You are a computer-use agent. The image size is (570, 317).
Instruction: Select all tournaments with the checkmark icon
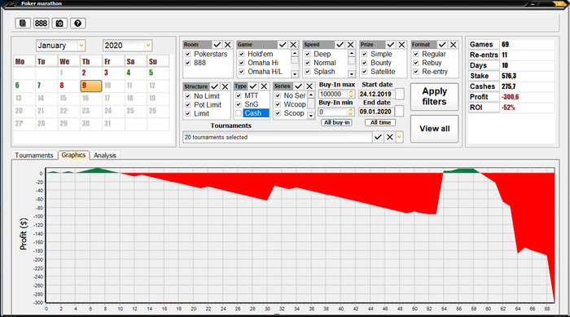tap(378, 137)
